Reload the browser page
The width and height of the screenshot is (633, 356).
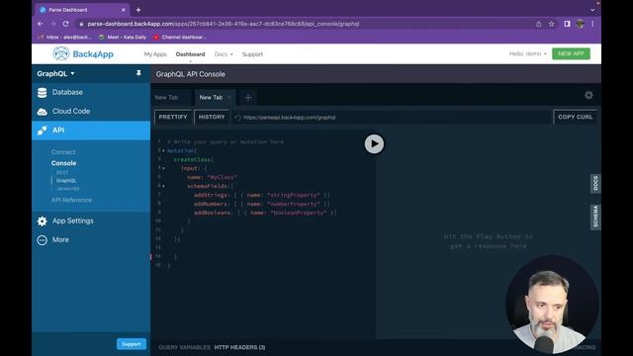pyautogui.click(x=65, y=24)
